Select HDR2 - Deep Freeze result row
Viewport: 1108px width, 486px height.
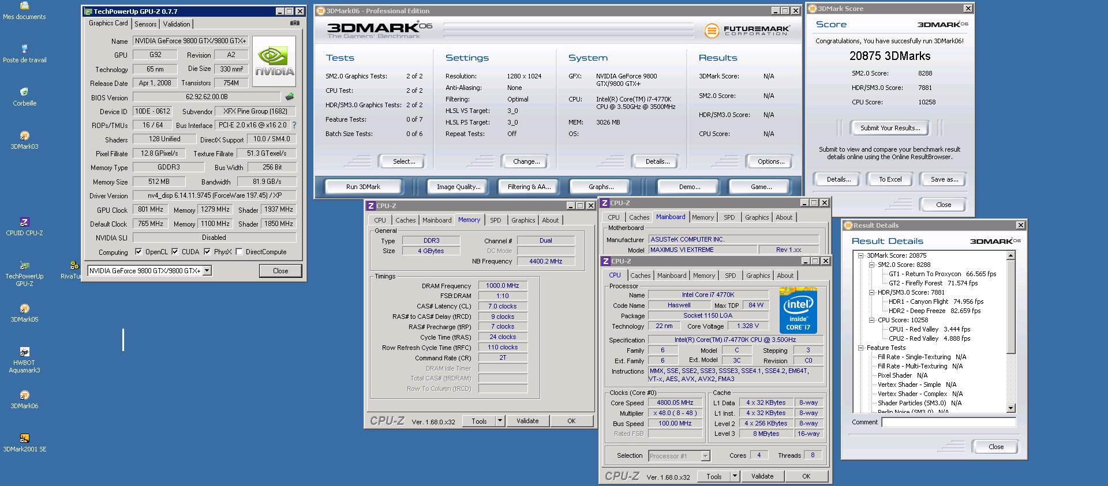934,311
